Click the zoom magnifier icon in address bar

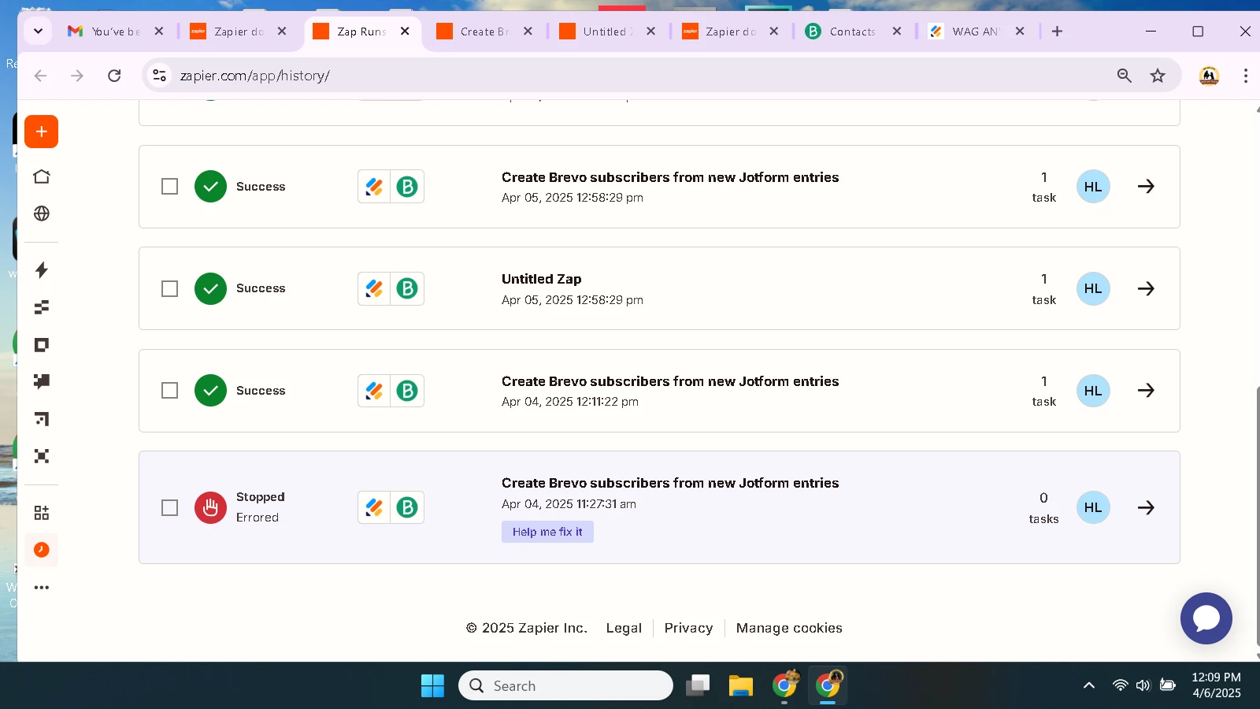click(1124, 76)
